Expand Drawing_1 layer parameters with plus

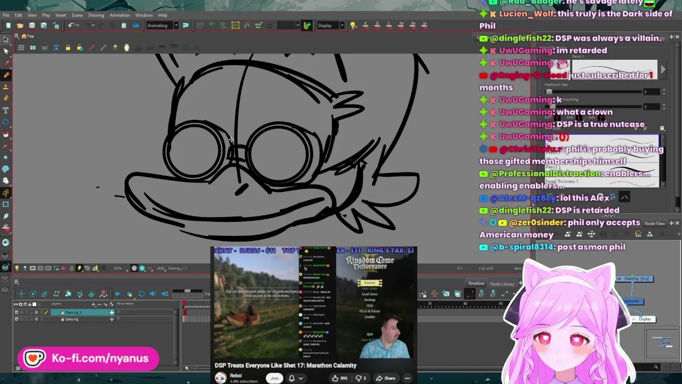pyautogui.click(x=111, y=313)
